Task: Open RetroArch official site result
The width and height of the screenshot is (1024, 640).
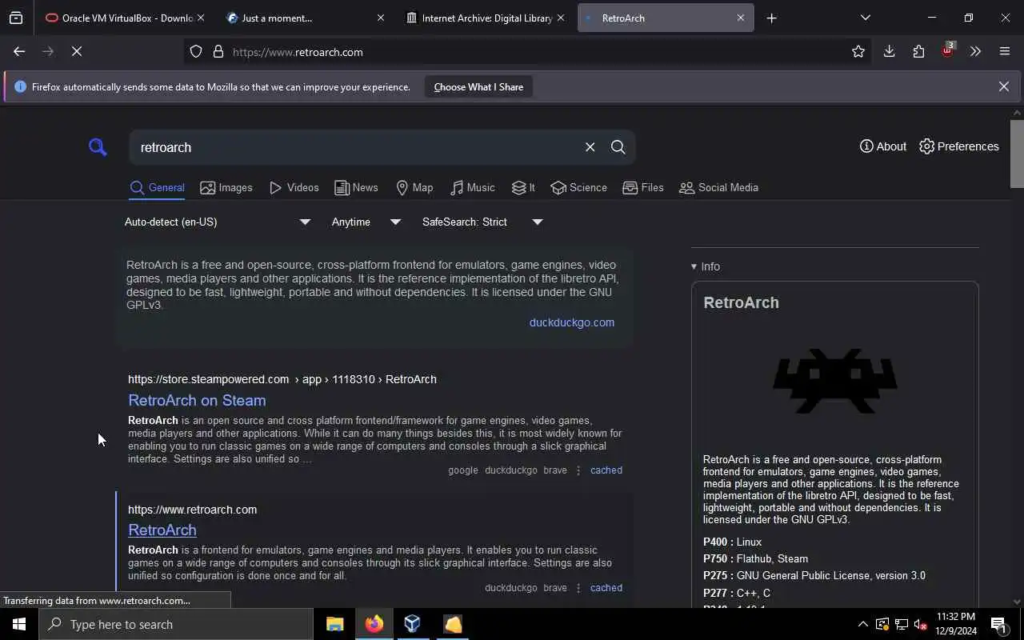Action: pyautogui.click(x=162, y=530)
